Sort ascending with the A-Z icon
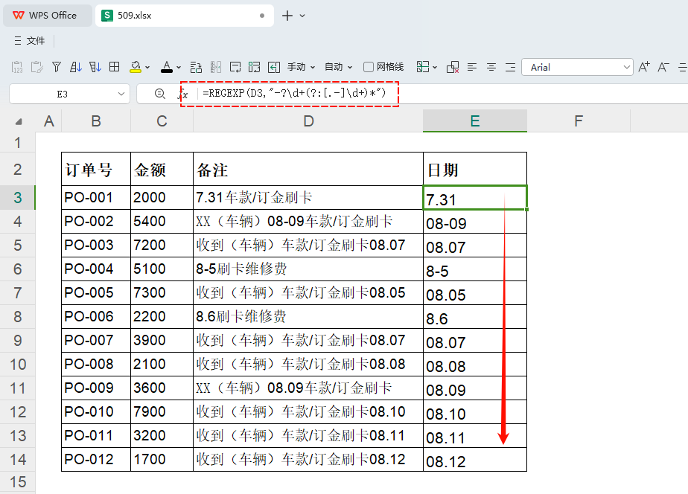Screen dimensions: 688x494 [x=75, y=67]
